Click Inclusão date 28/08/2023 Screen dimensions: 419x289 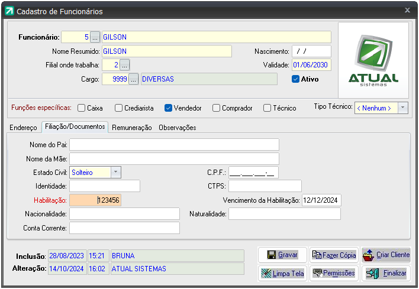point(67,256)
